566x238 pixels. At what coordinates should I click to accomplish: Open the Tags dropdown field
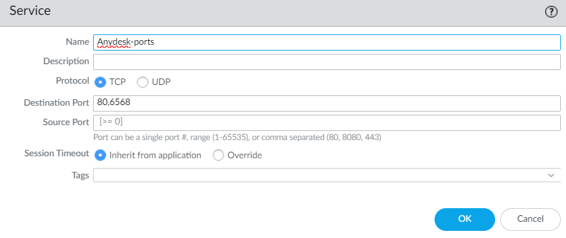327,175
